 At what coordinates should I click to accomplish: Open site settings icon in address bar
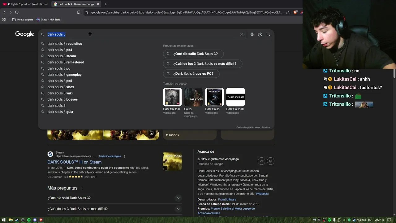[x=87, y=12]
